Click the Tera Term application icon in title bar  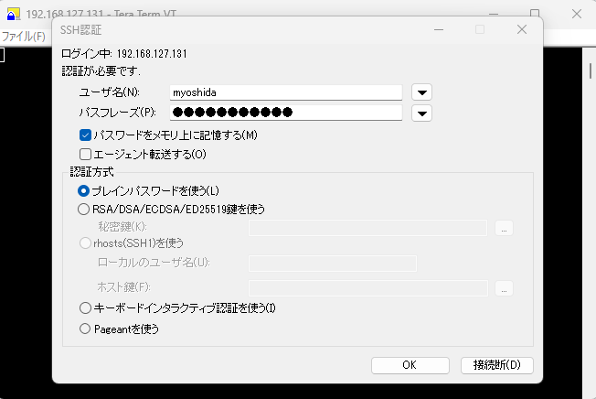tap(14, 14)
